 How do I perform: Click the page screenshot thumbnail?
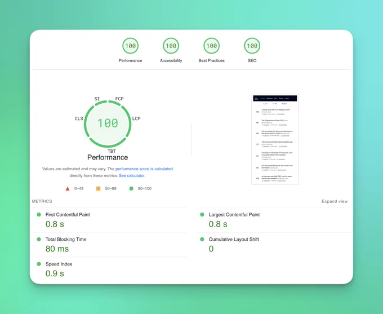point(275,139)
